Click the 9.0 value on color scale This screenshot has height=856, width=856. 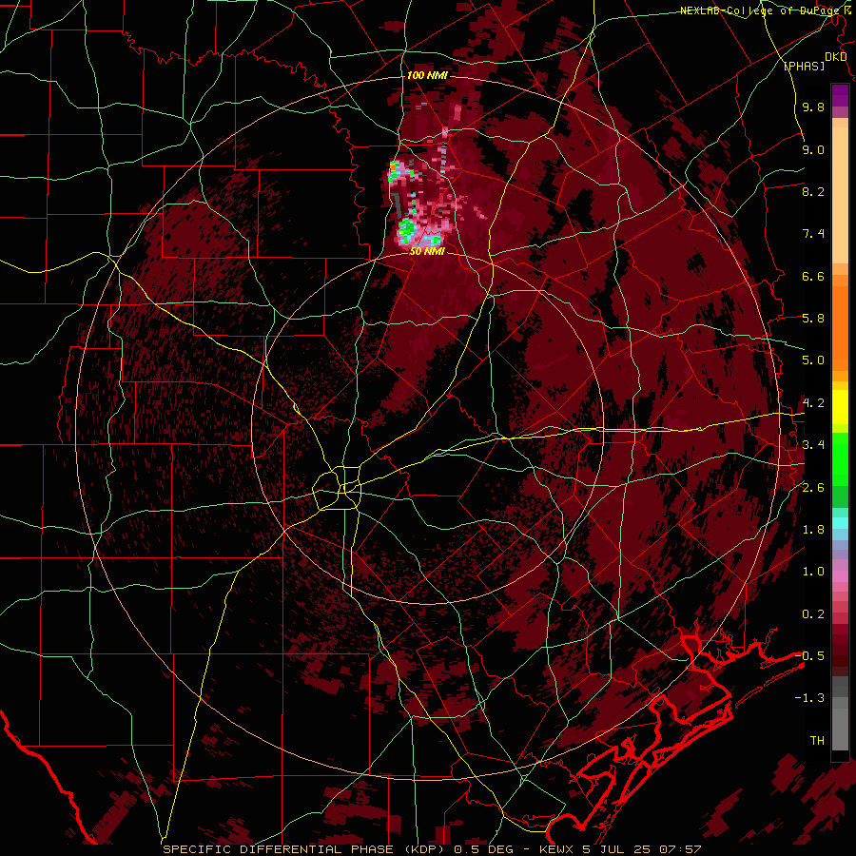pos(813,149)
